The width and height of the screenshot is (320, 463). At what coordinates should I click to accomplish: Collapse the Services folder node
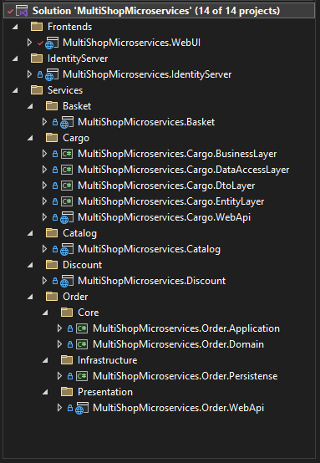[x=14, y=90]
